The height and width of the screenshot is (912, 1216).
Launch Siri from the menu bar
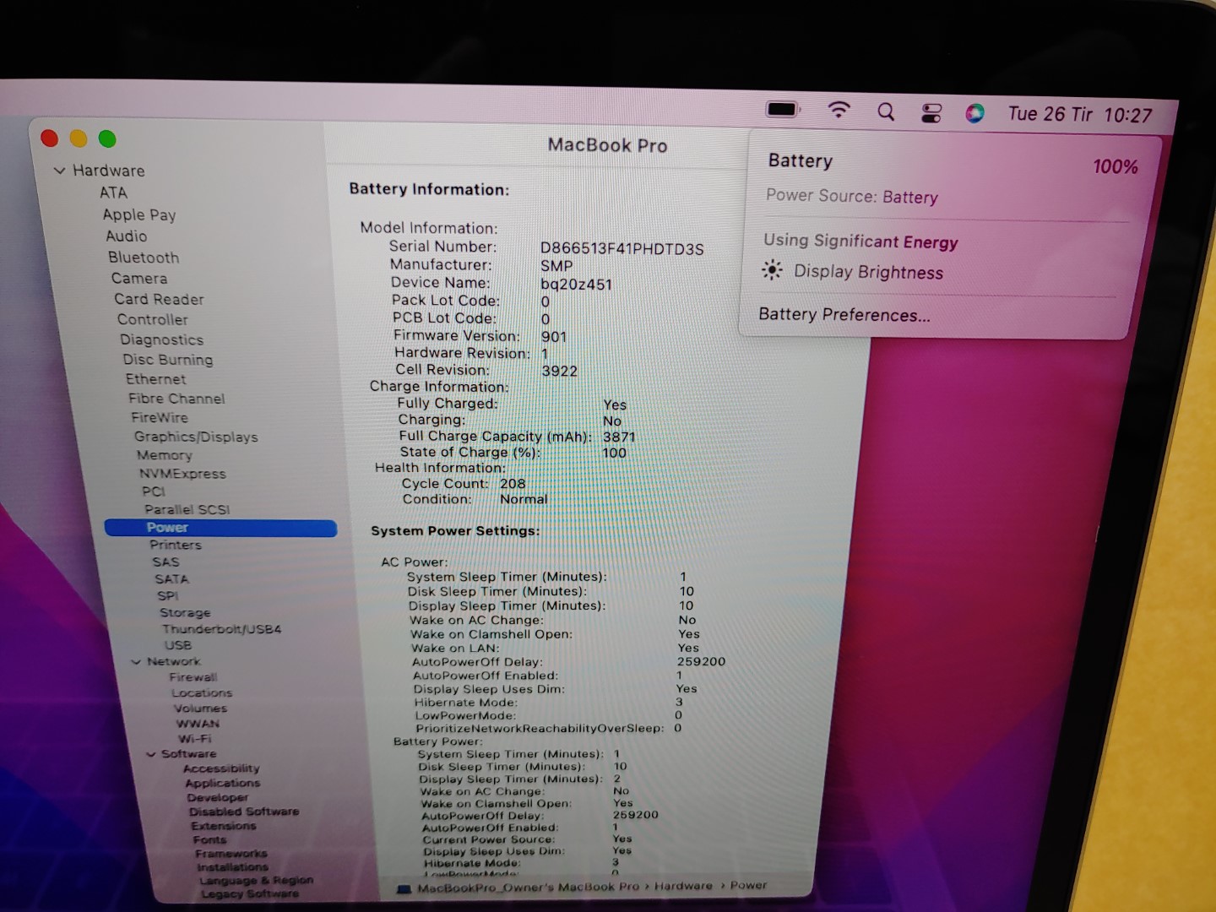point(974,113)
